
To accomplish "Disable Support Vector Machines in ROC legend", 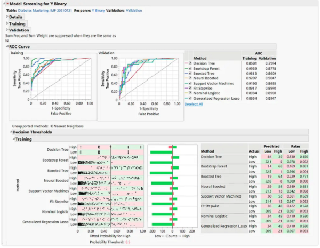I will 191,84.
